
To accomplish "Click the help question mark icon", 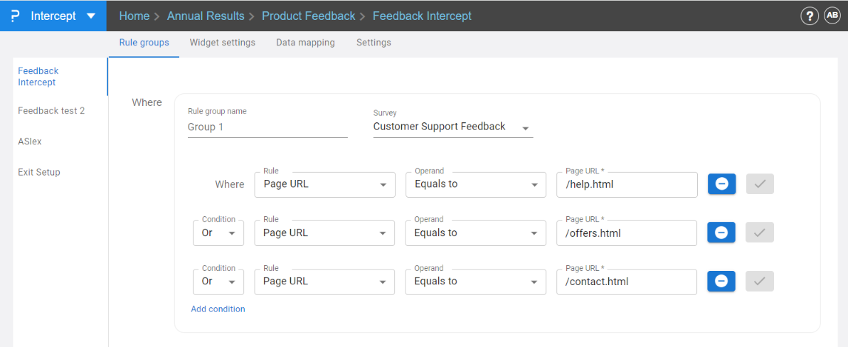I will [x=809, y=16].
